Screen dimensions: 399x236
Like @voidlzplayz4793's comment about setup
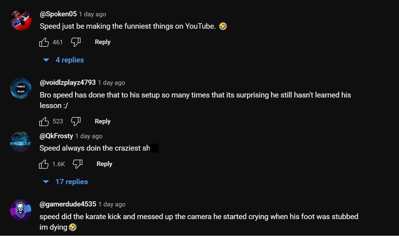tap(44, 122)
